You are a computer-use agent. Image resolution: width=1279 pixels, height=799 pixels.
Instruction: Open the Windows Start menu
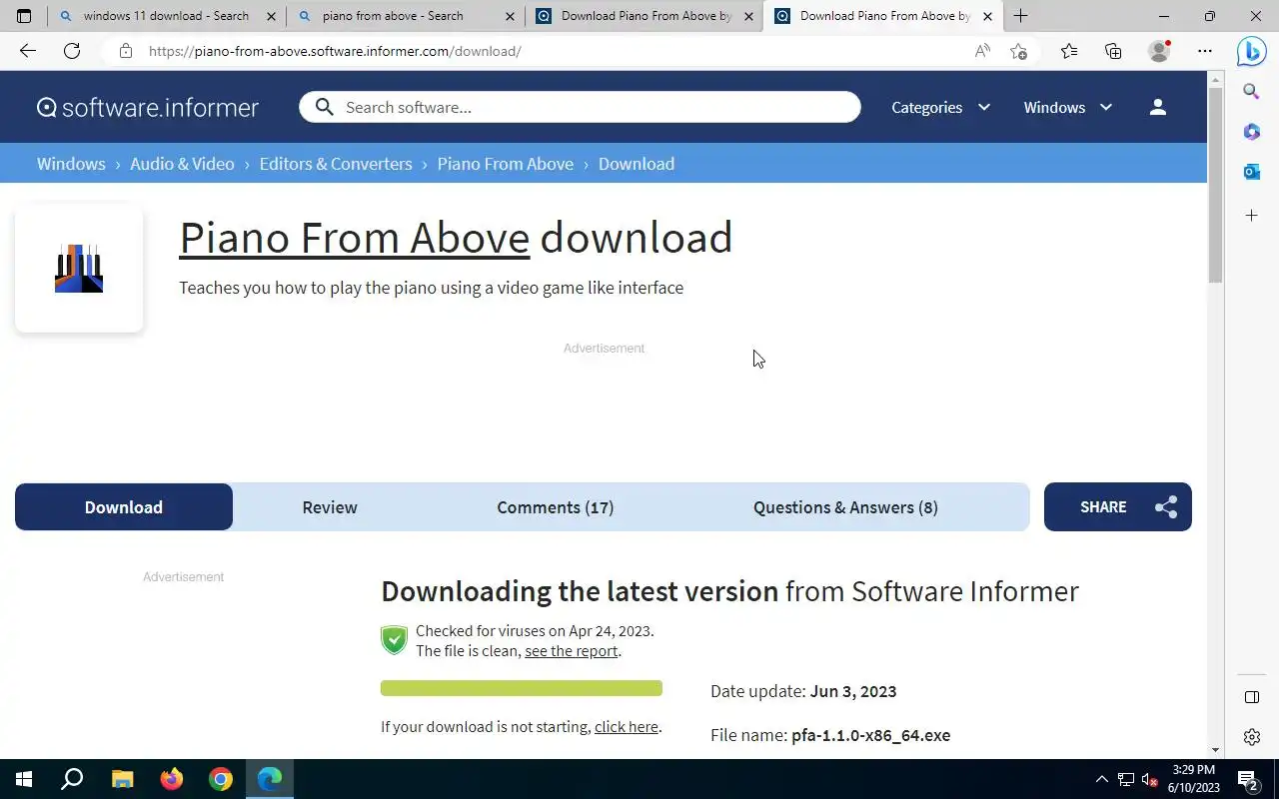[24, 779]
